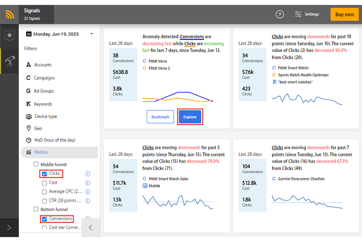
Task: Collapse the filters panel chevron
Action: (x=91, y=228)
